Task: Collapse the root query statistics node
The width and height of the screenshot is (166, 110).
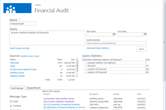Action: (x=83, y=60)
